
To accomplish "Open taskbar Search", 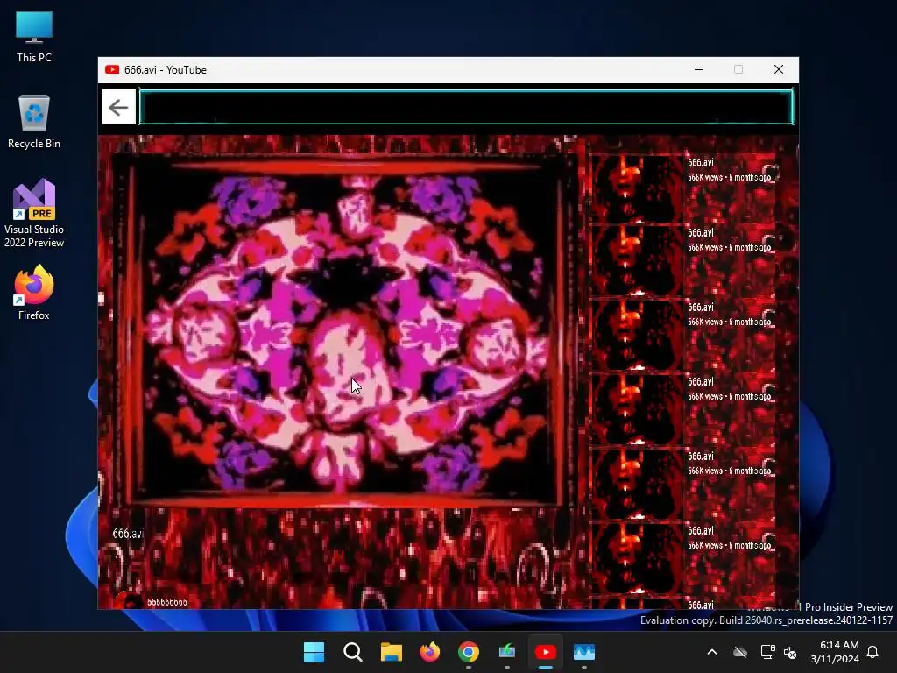I will [352, 652].
